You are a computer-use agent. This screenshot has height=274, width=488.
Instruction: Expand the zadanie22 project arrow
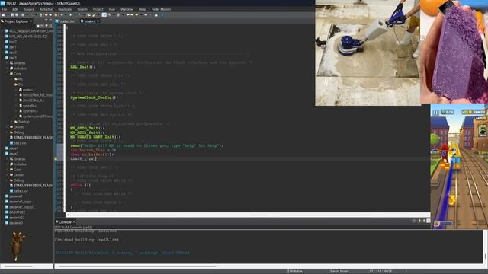pos(3,218)
